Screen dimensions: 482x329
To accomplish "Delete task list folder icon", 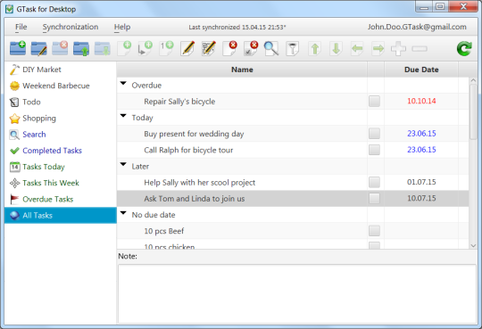I will [x=60, y=48].
